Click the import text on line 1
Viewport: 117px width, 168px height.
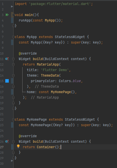(21, 4)
